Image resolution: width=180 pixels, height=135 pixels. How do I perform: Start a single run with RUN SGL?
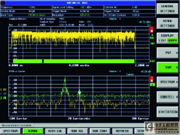click(x=77, y=131)
